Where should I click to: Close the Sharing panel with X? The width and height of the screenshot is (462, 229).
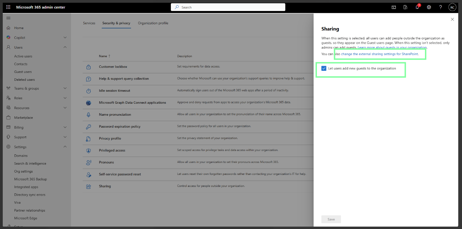[452, 20]
